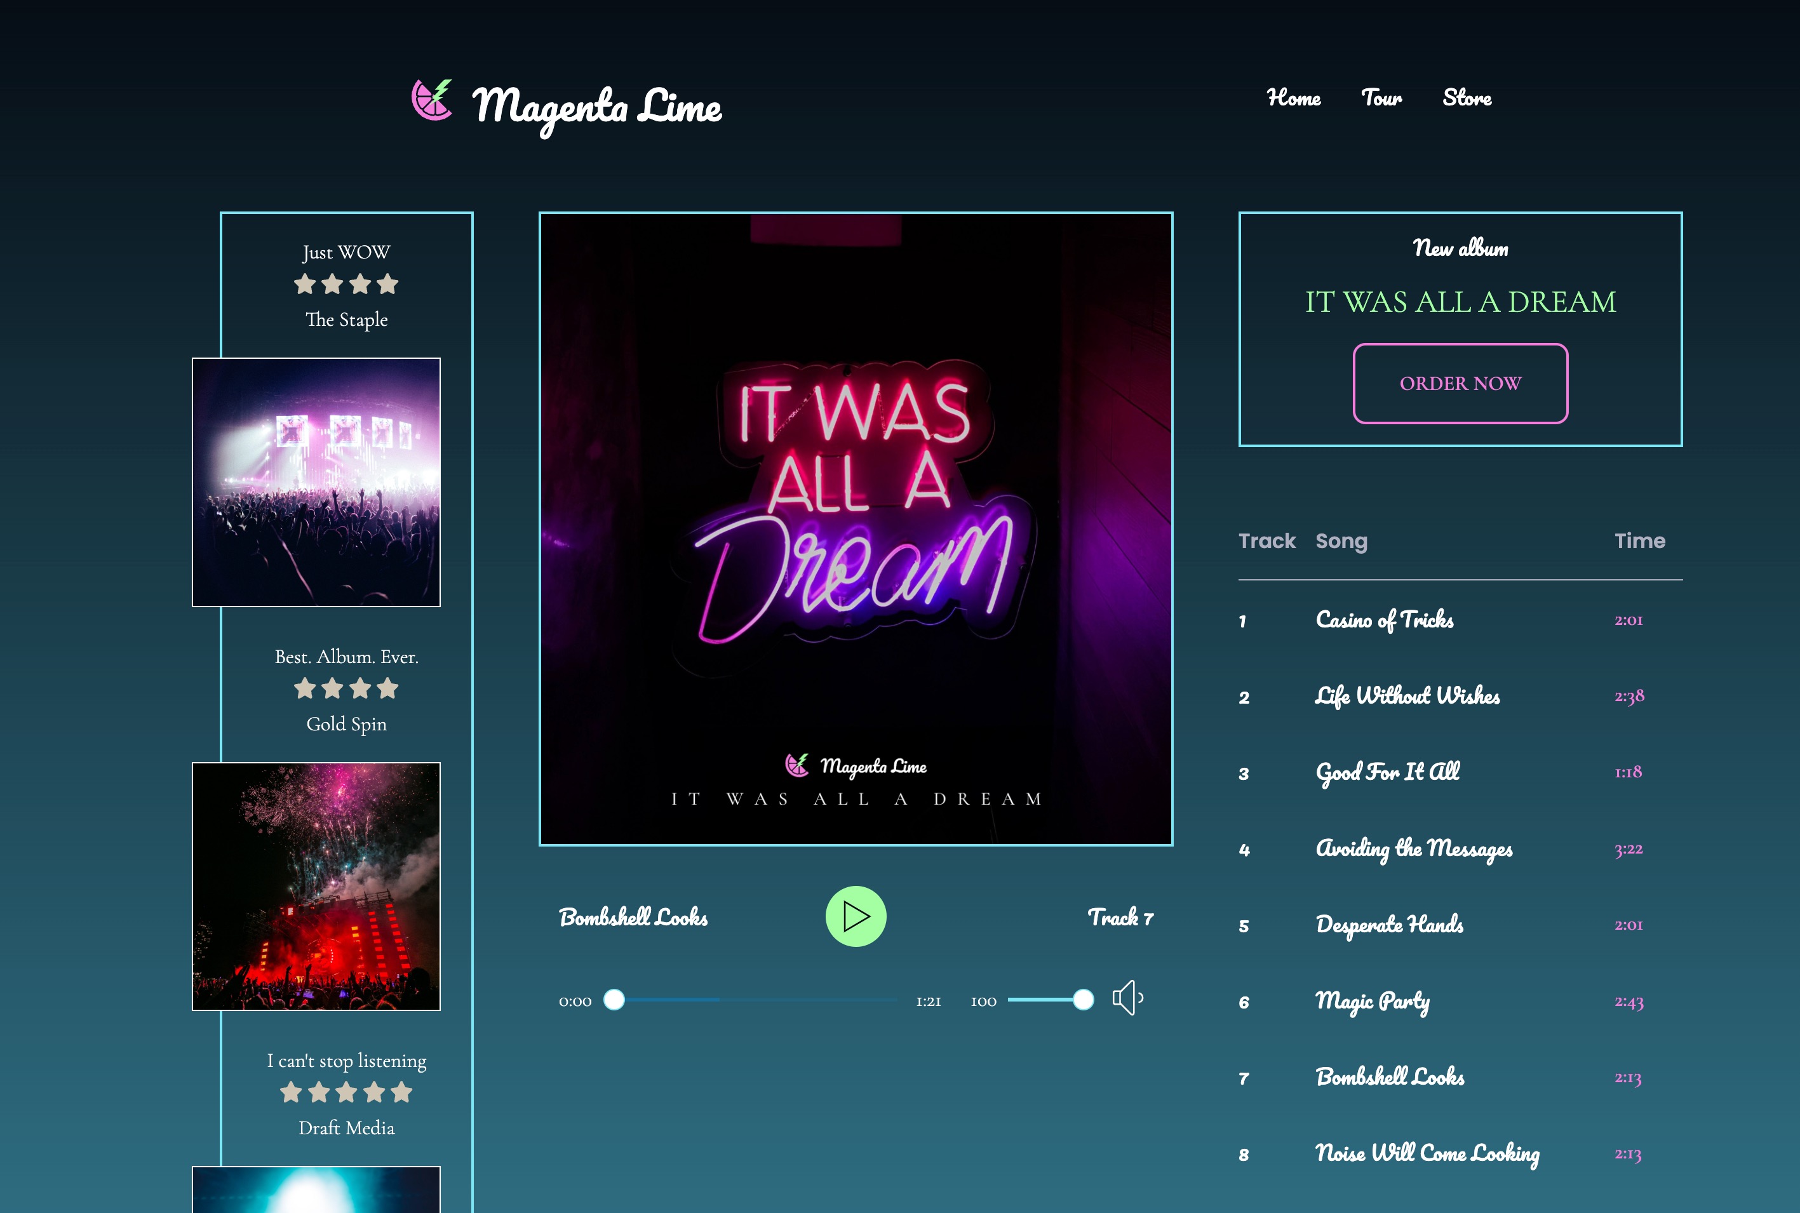Select Noise Will Come Looking
The width and height of the screenshot is (1800, 1213).
pos(1428,1153)
